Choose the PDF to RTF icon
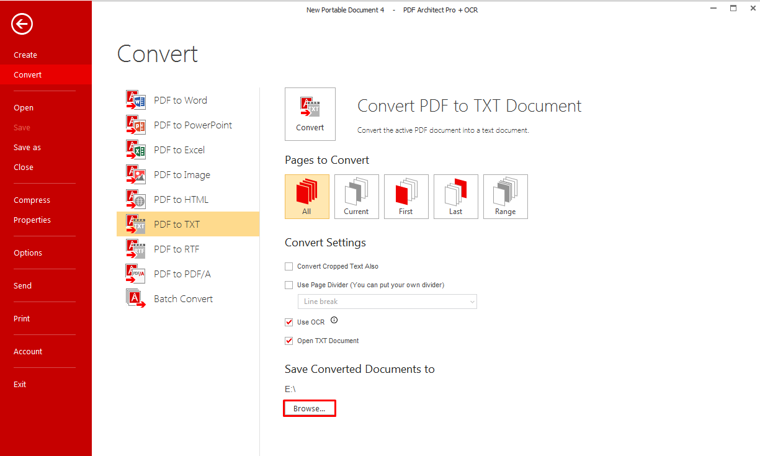Viewport: 760px width, 456px height. click(x=136, y=249)
